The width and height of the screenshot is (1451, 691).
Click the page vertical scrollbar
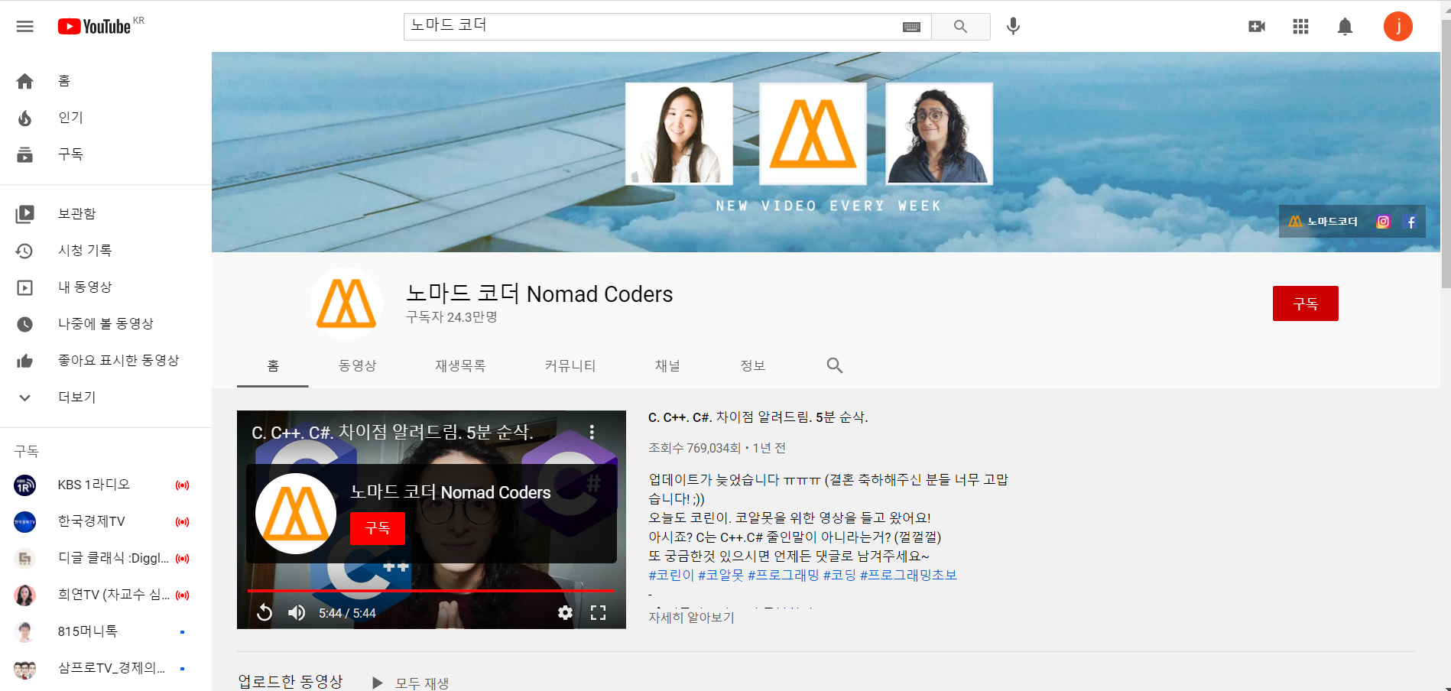click(1445, 153)
